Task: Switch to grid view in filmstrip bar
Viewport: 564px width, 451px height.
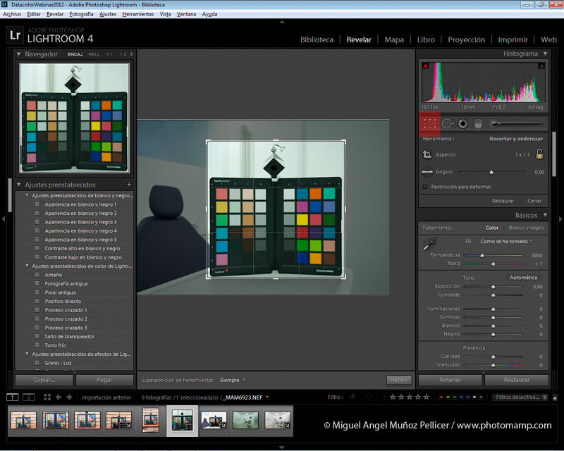Action: 47,397
